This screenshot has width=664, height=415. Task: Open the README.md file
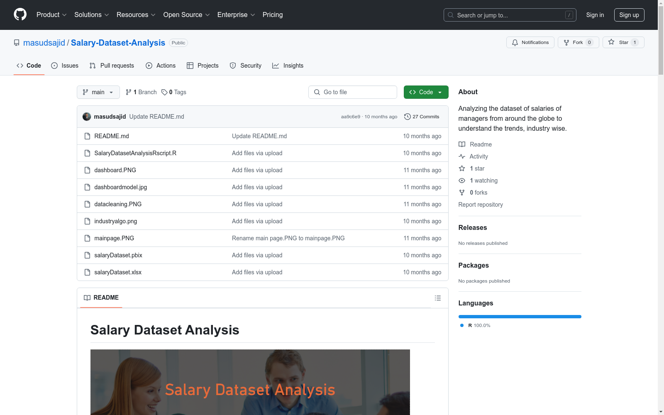click(112, 136)
